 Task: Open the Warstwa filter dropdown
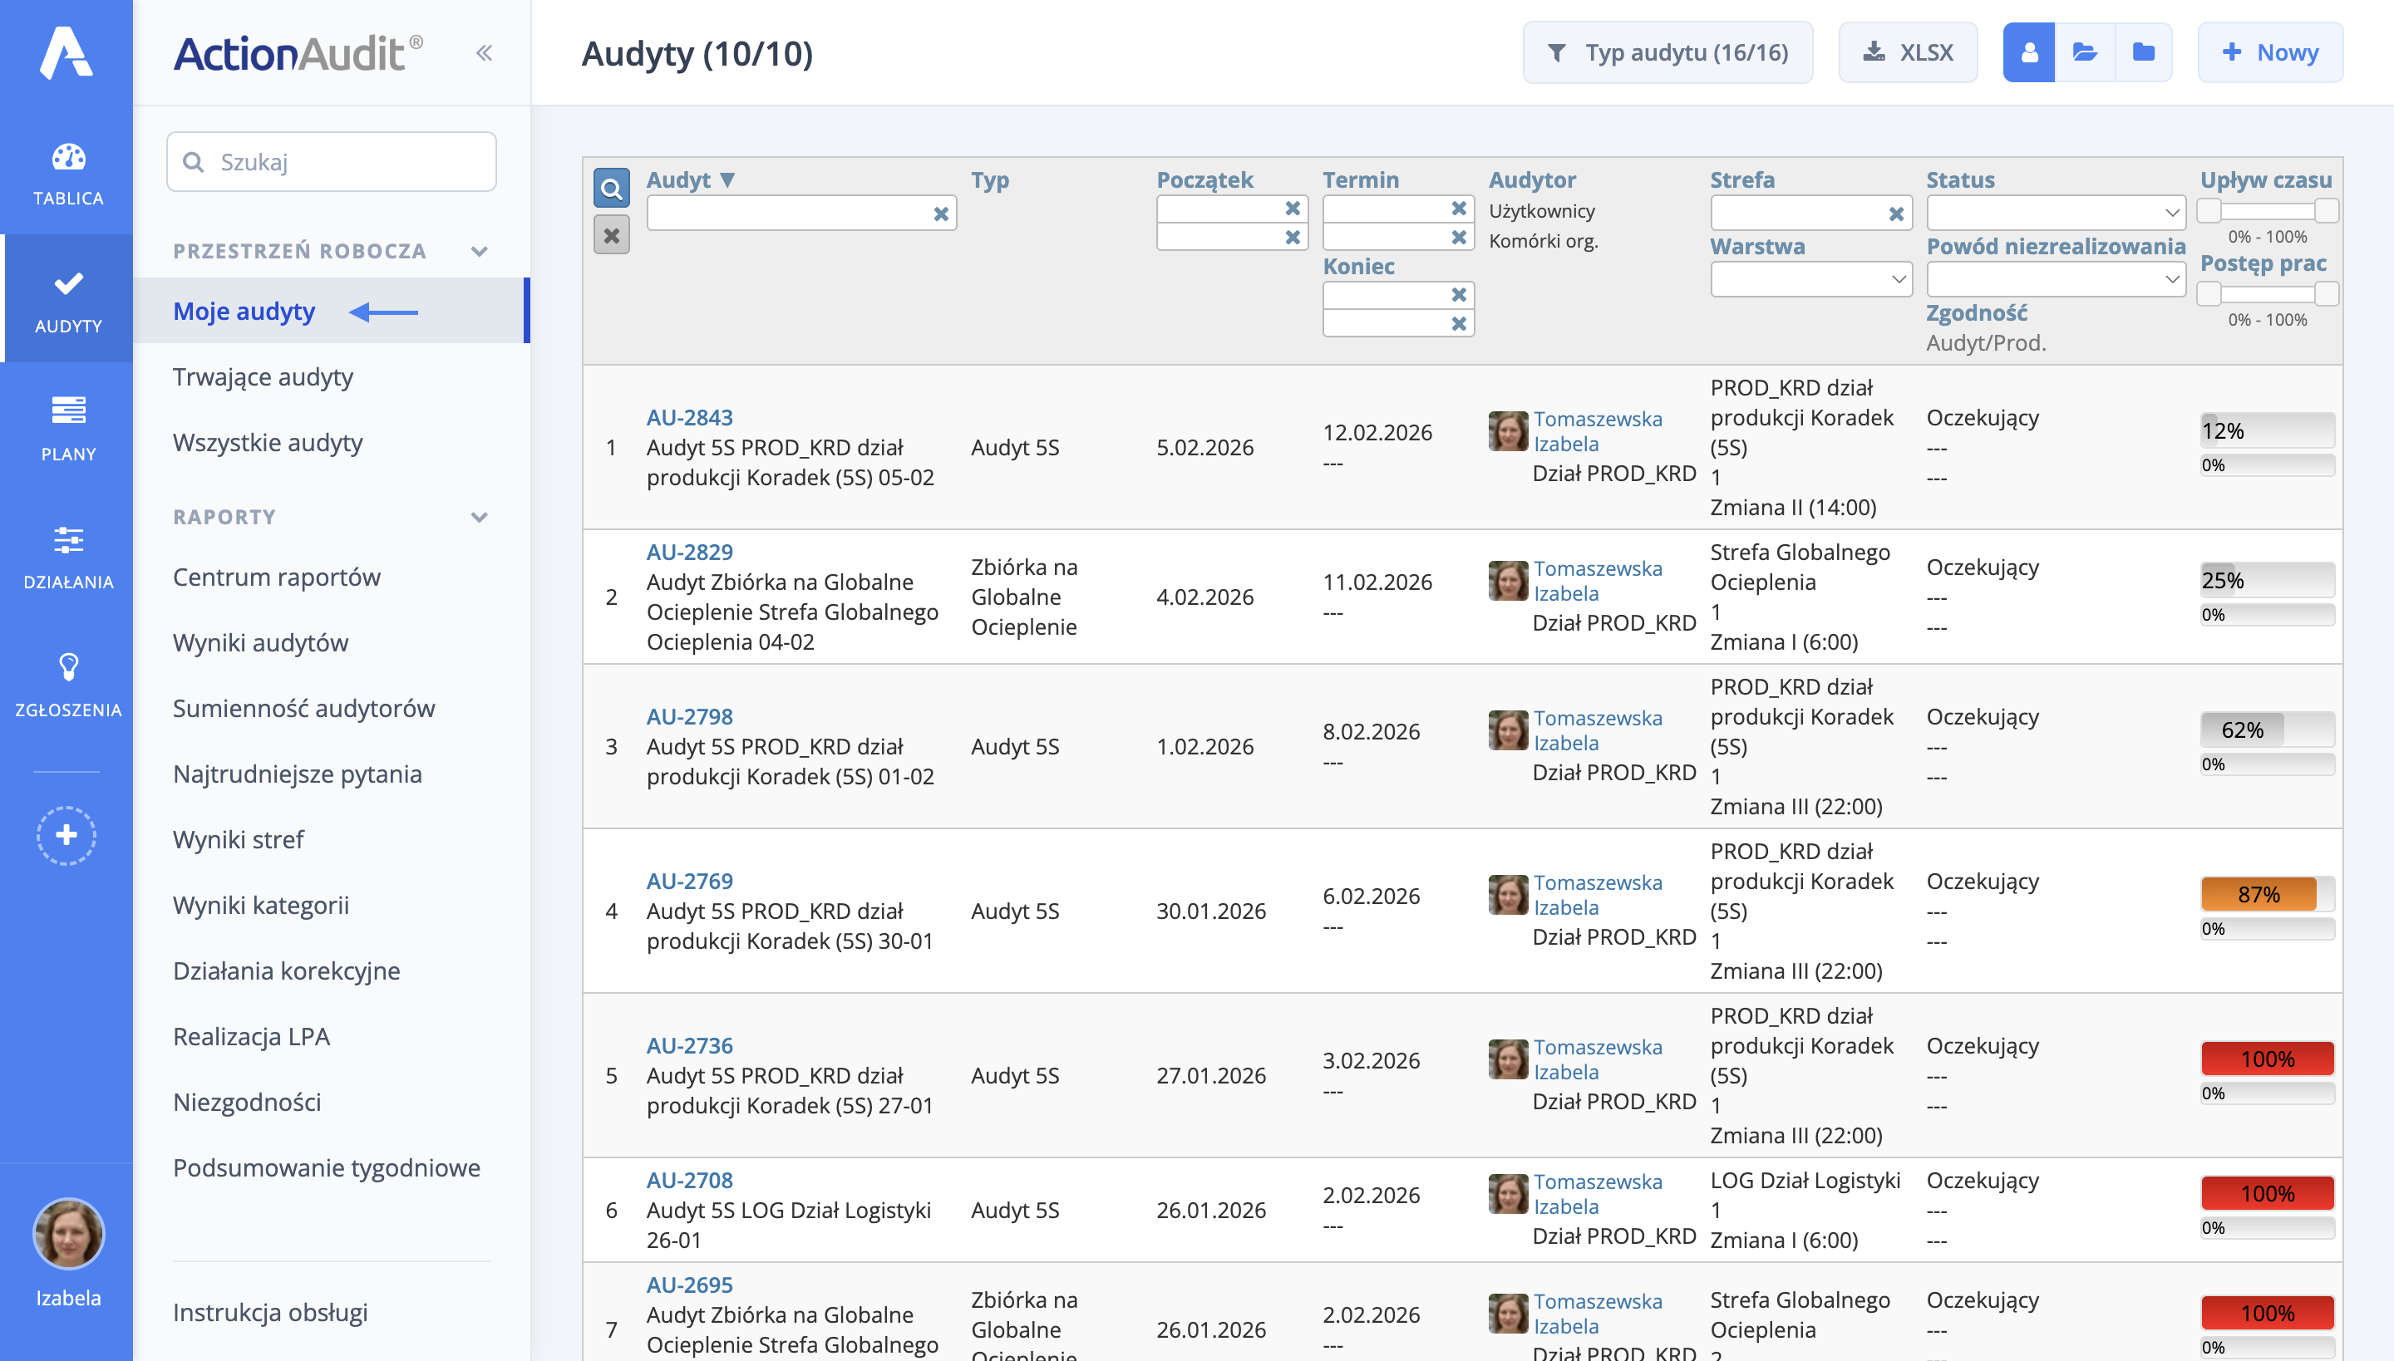tap(1810, 278)
